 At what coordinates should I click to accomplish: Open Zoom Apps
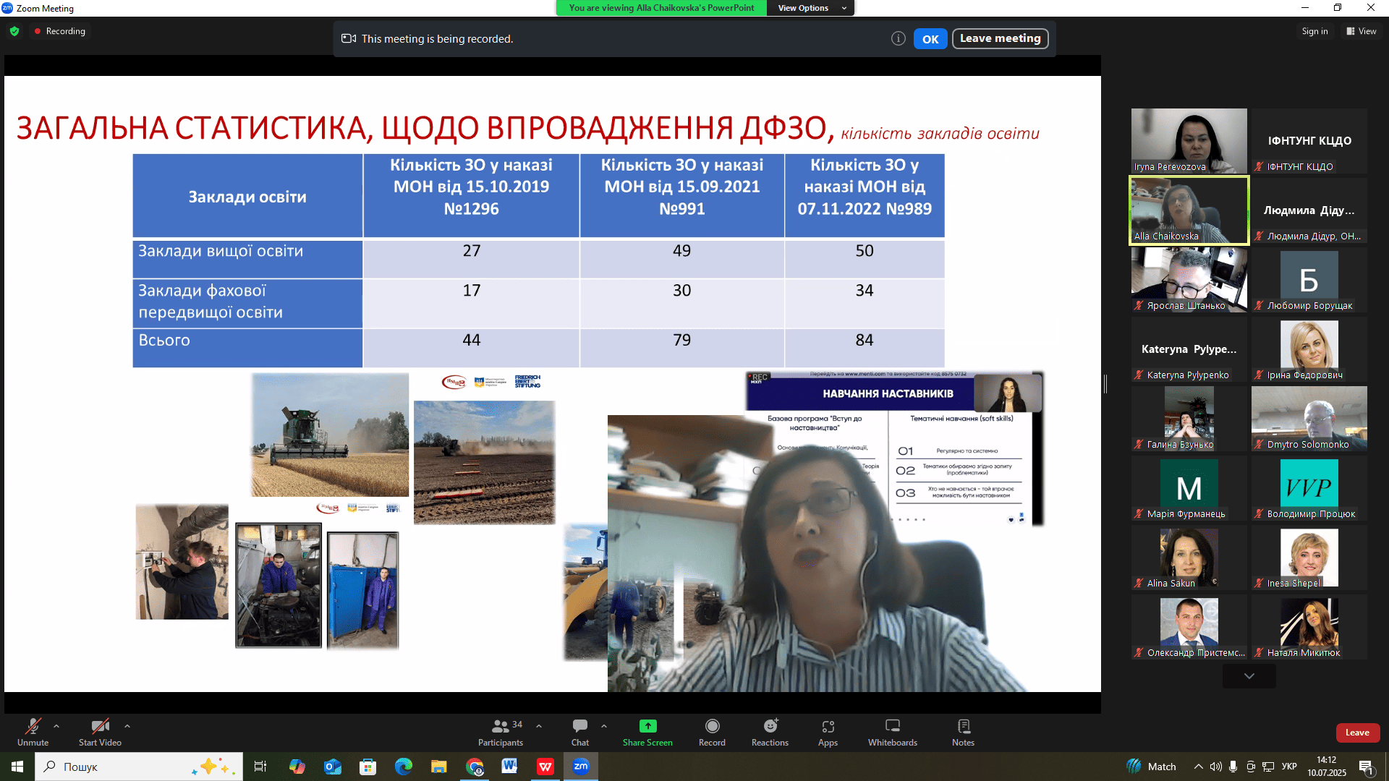(828, 732)
